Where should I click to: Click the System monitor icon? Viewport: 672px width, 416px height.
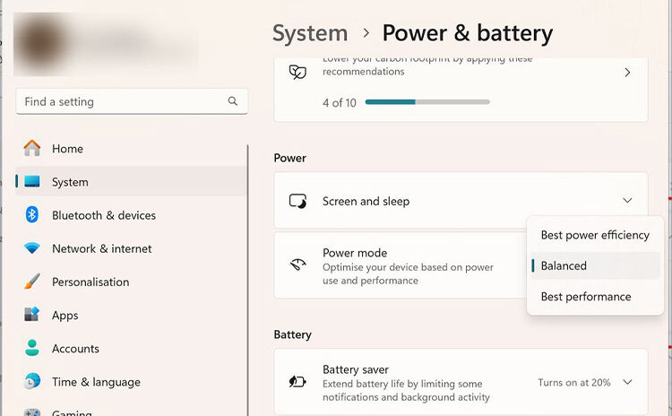click(32, 182)
